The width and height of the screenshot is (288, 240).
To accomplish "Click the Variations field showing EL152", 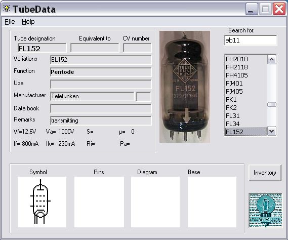I will point(101,60).
